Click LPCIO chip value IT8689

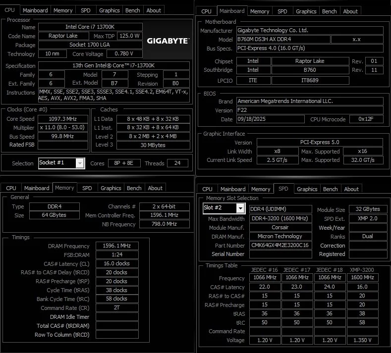tap(310, 81)
